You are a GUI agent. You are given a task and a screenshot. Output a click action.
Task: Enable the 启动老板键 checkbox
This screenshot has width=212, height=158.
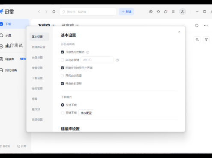click(63, 60)
